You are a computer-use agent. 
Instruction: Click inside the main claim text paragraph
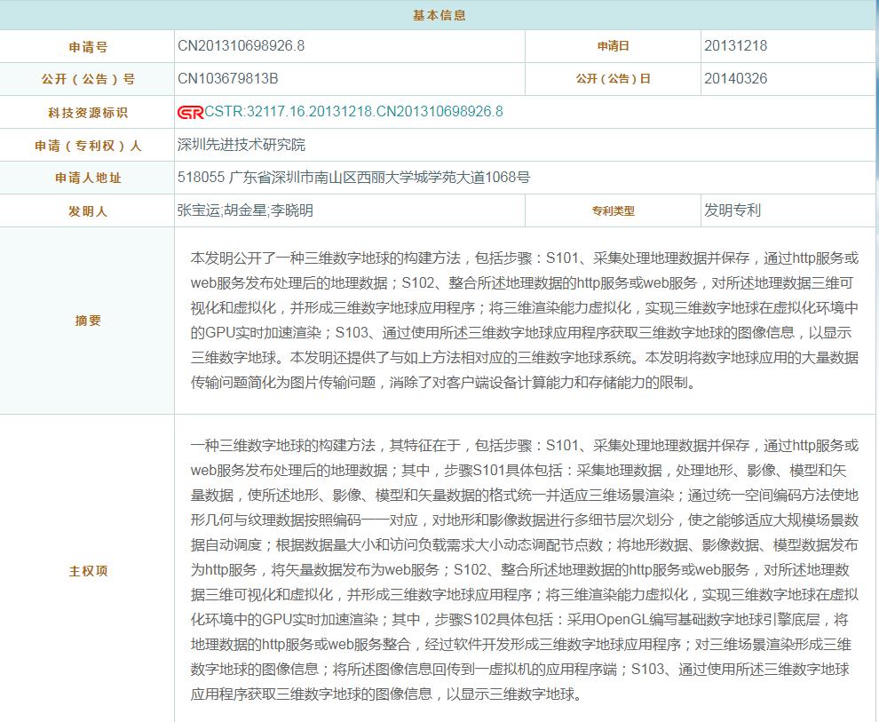(524, 569)
